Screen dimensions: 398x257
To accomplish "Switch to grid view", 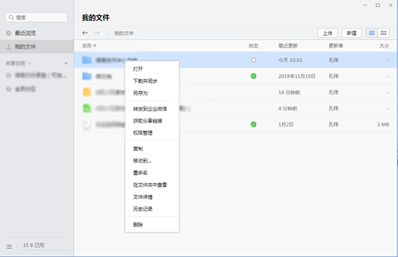I will pos(383,33).
